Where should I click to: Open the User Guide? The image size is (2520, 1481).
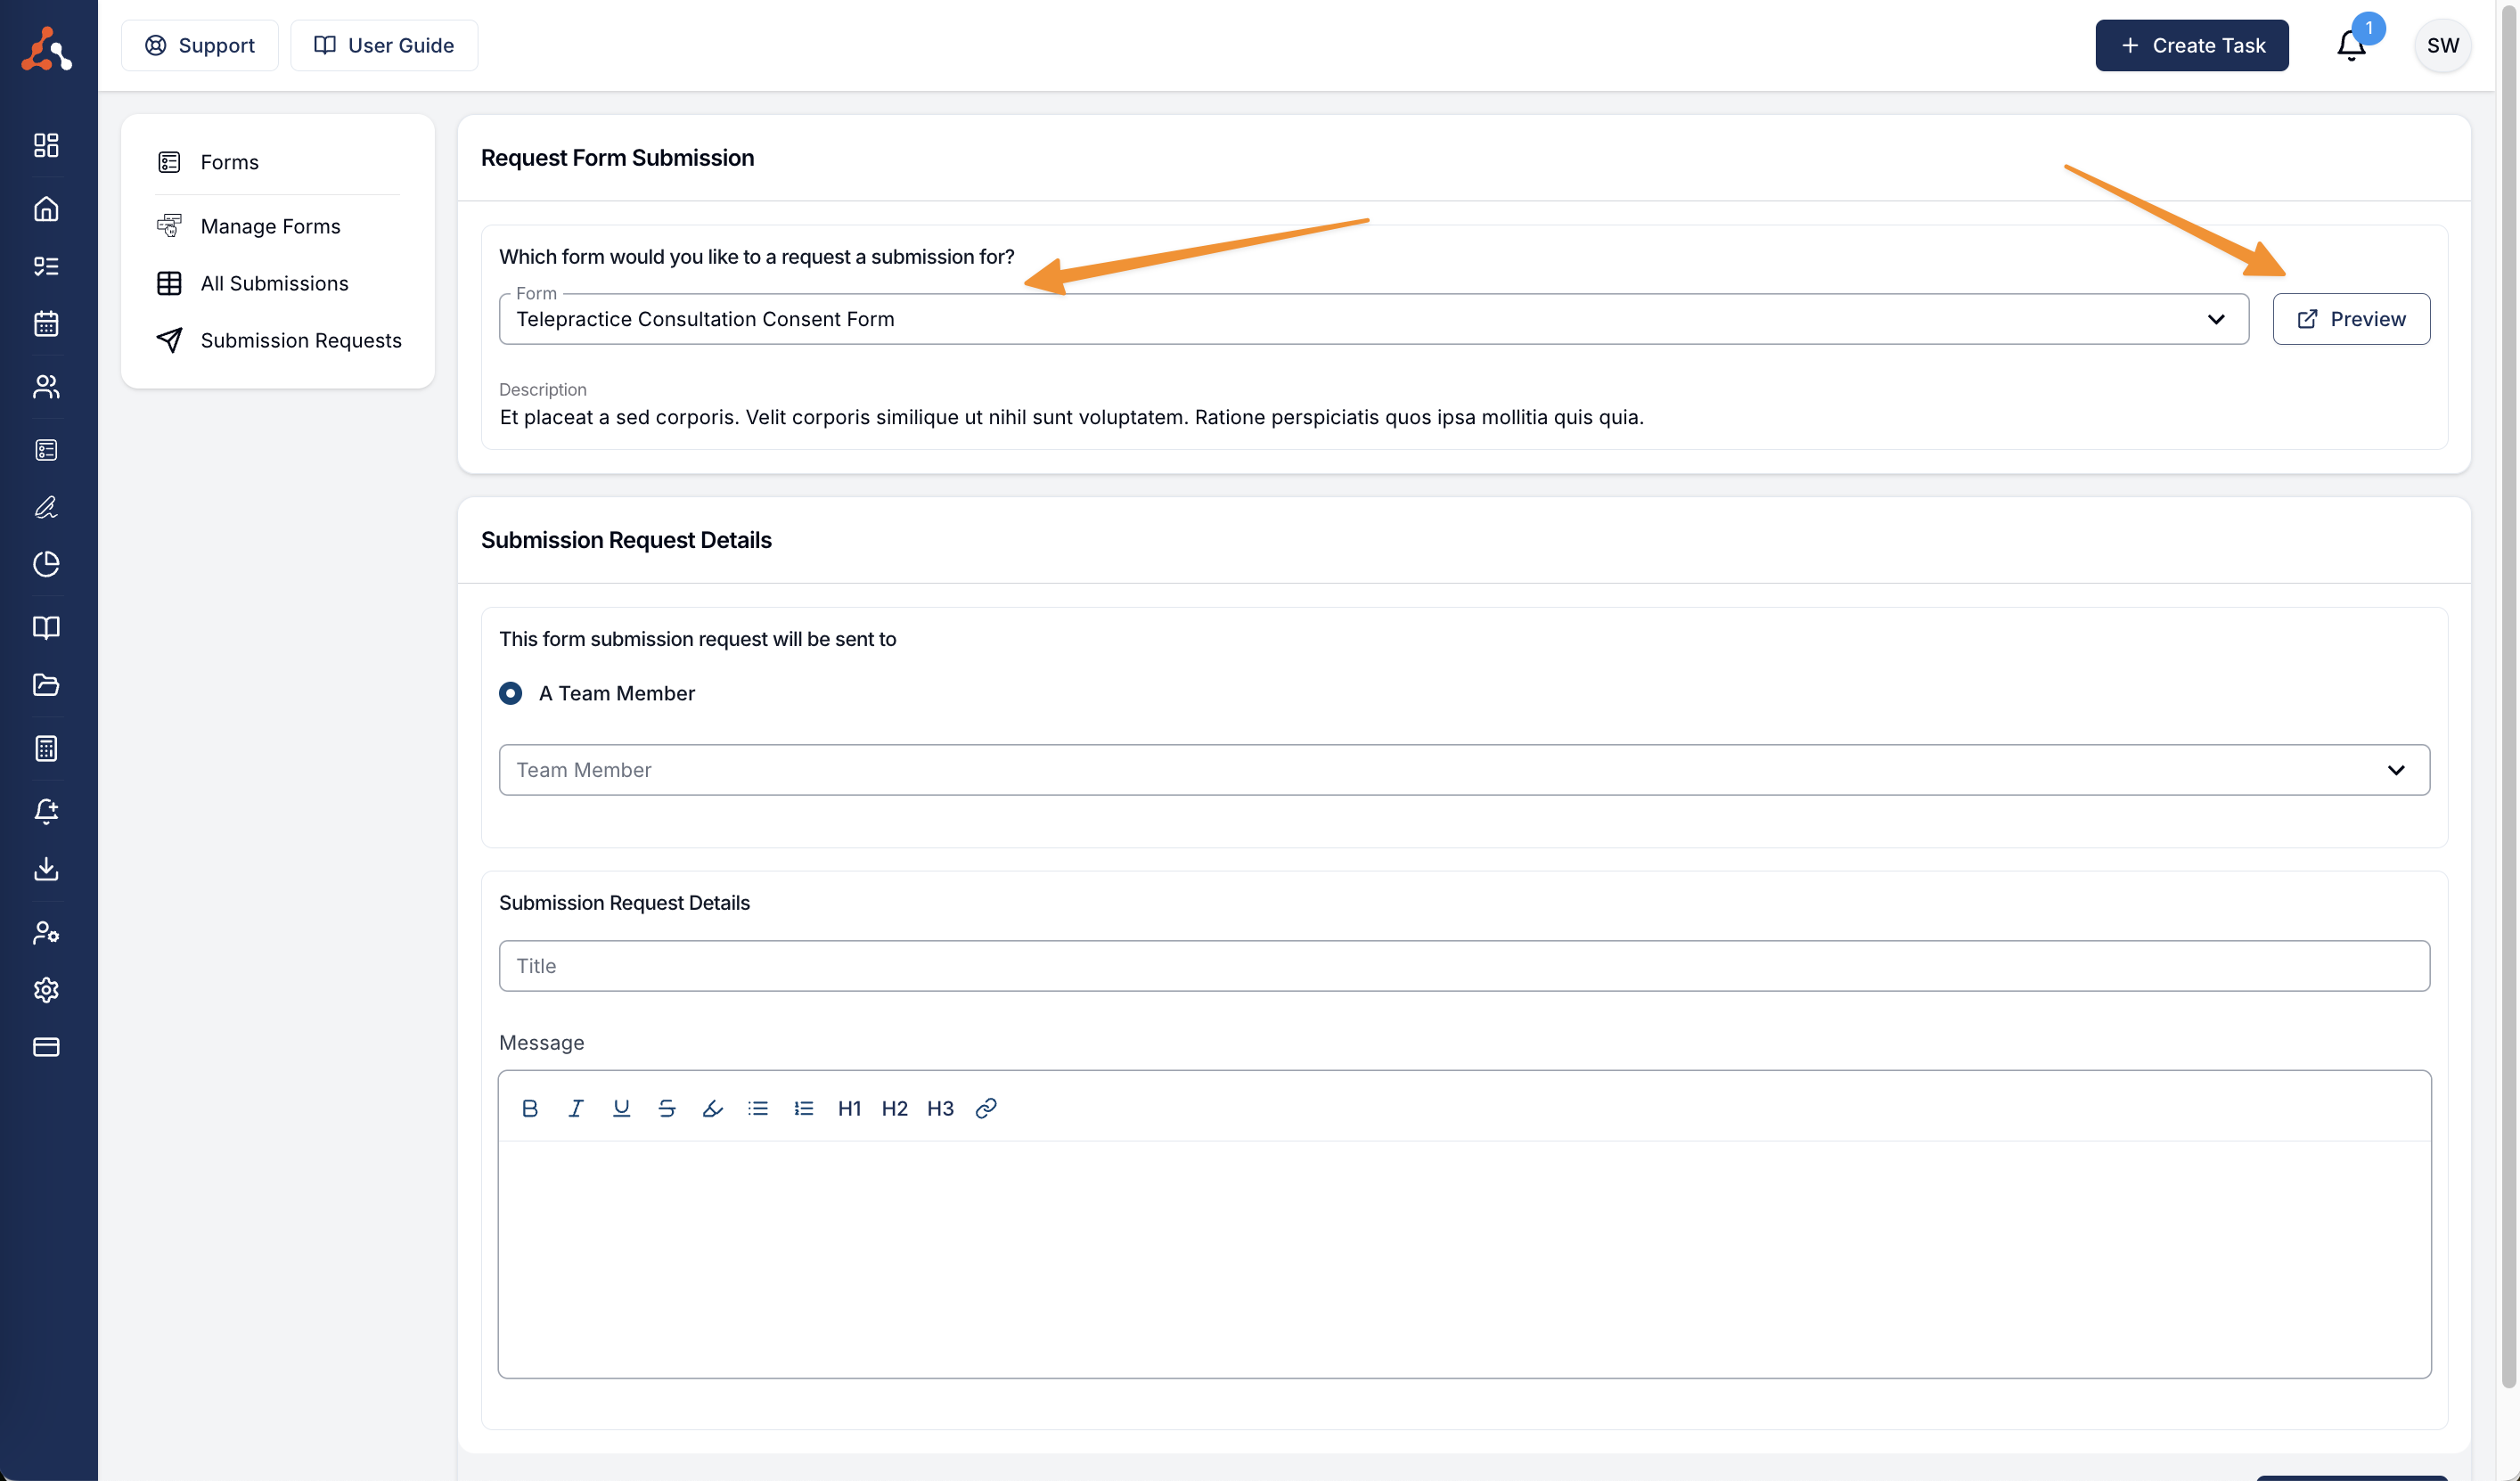point(384,45)
